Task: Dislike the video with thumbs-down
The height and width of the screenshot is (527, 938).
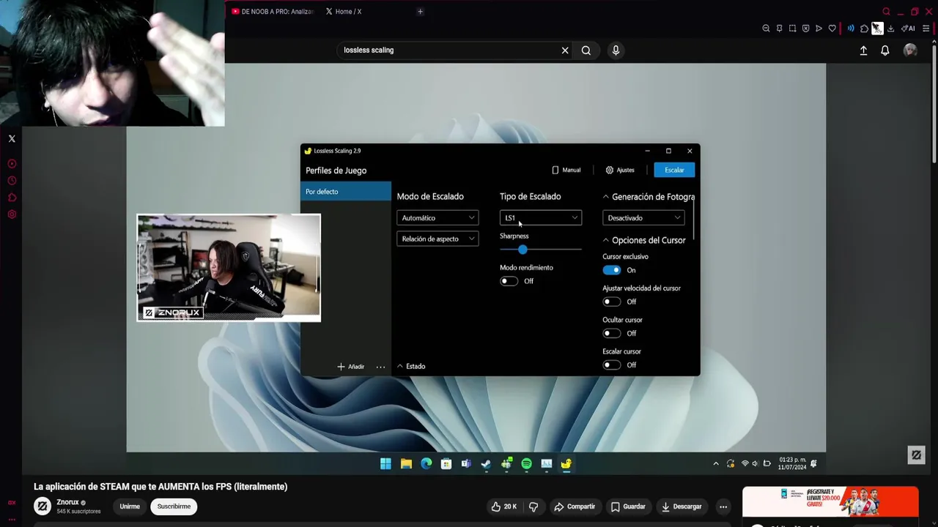Action: (533, 507)
